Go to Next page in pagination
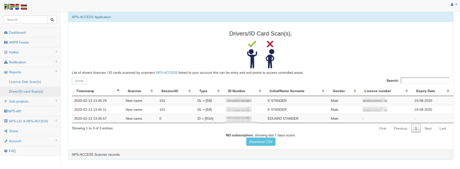The image size is (460, 169). 428,128
